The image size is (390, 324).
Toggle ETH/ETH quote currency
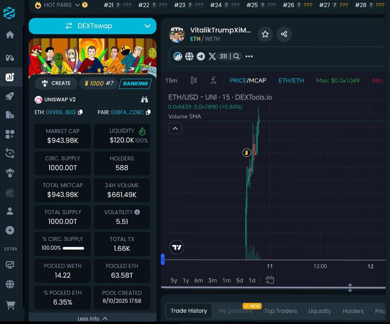[291, 81]
